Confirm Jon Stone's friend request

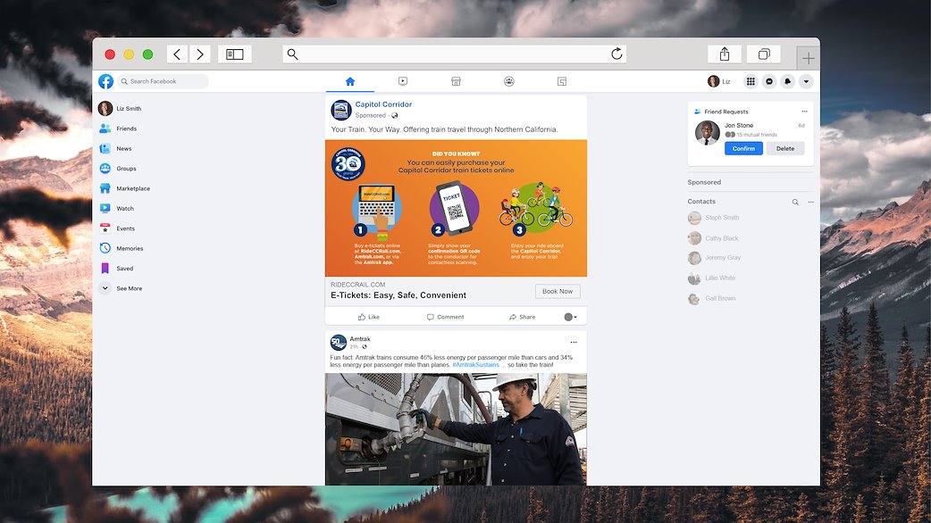(x=743, y=149)
